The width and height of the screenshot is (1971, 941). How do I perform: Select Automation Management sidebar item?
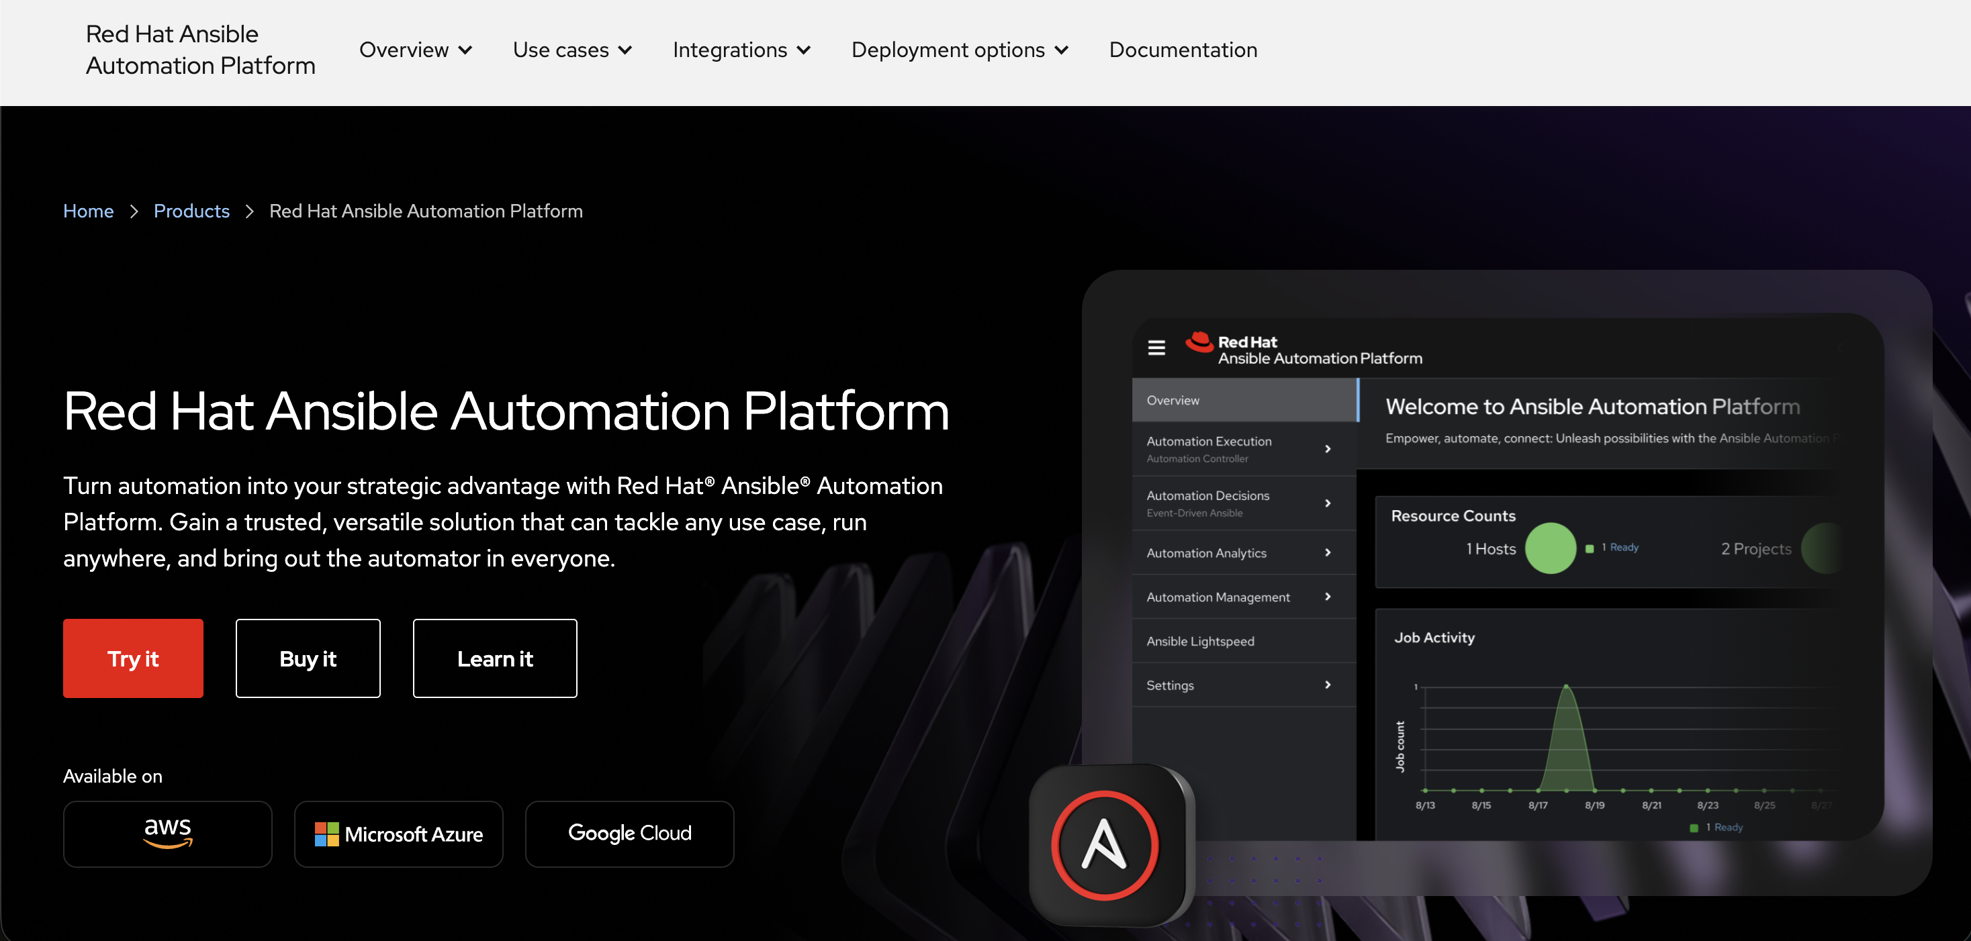(1245, 597)
